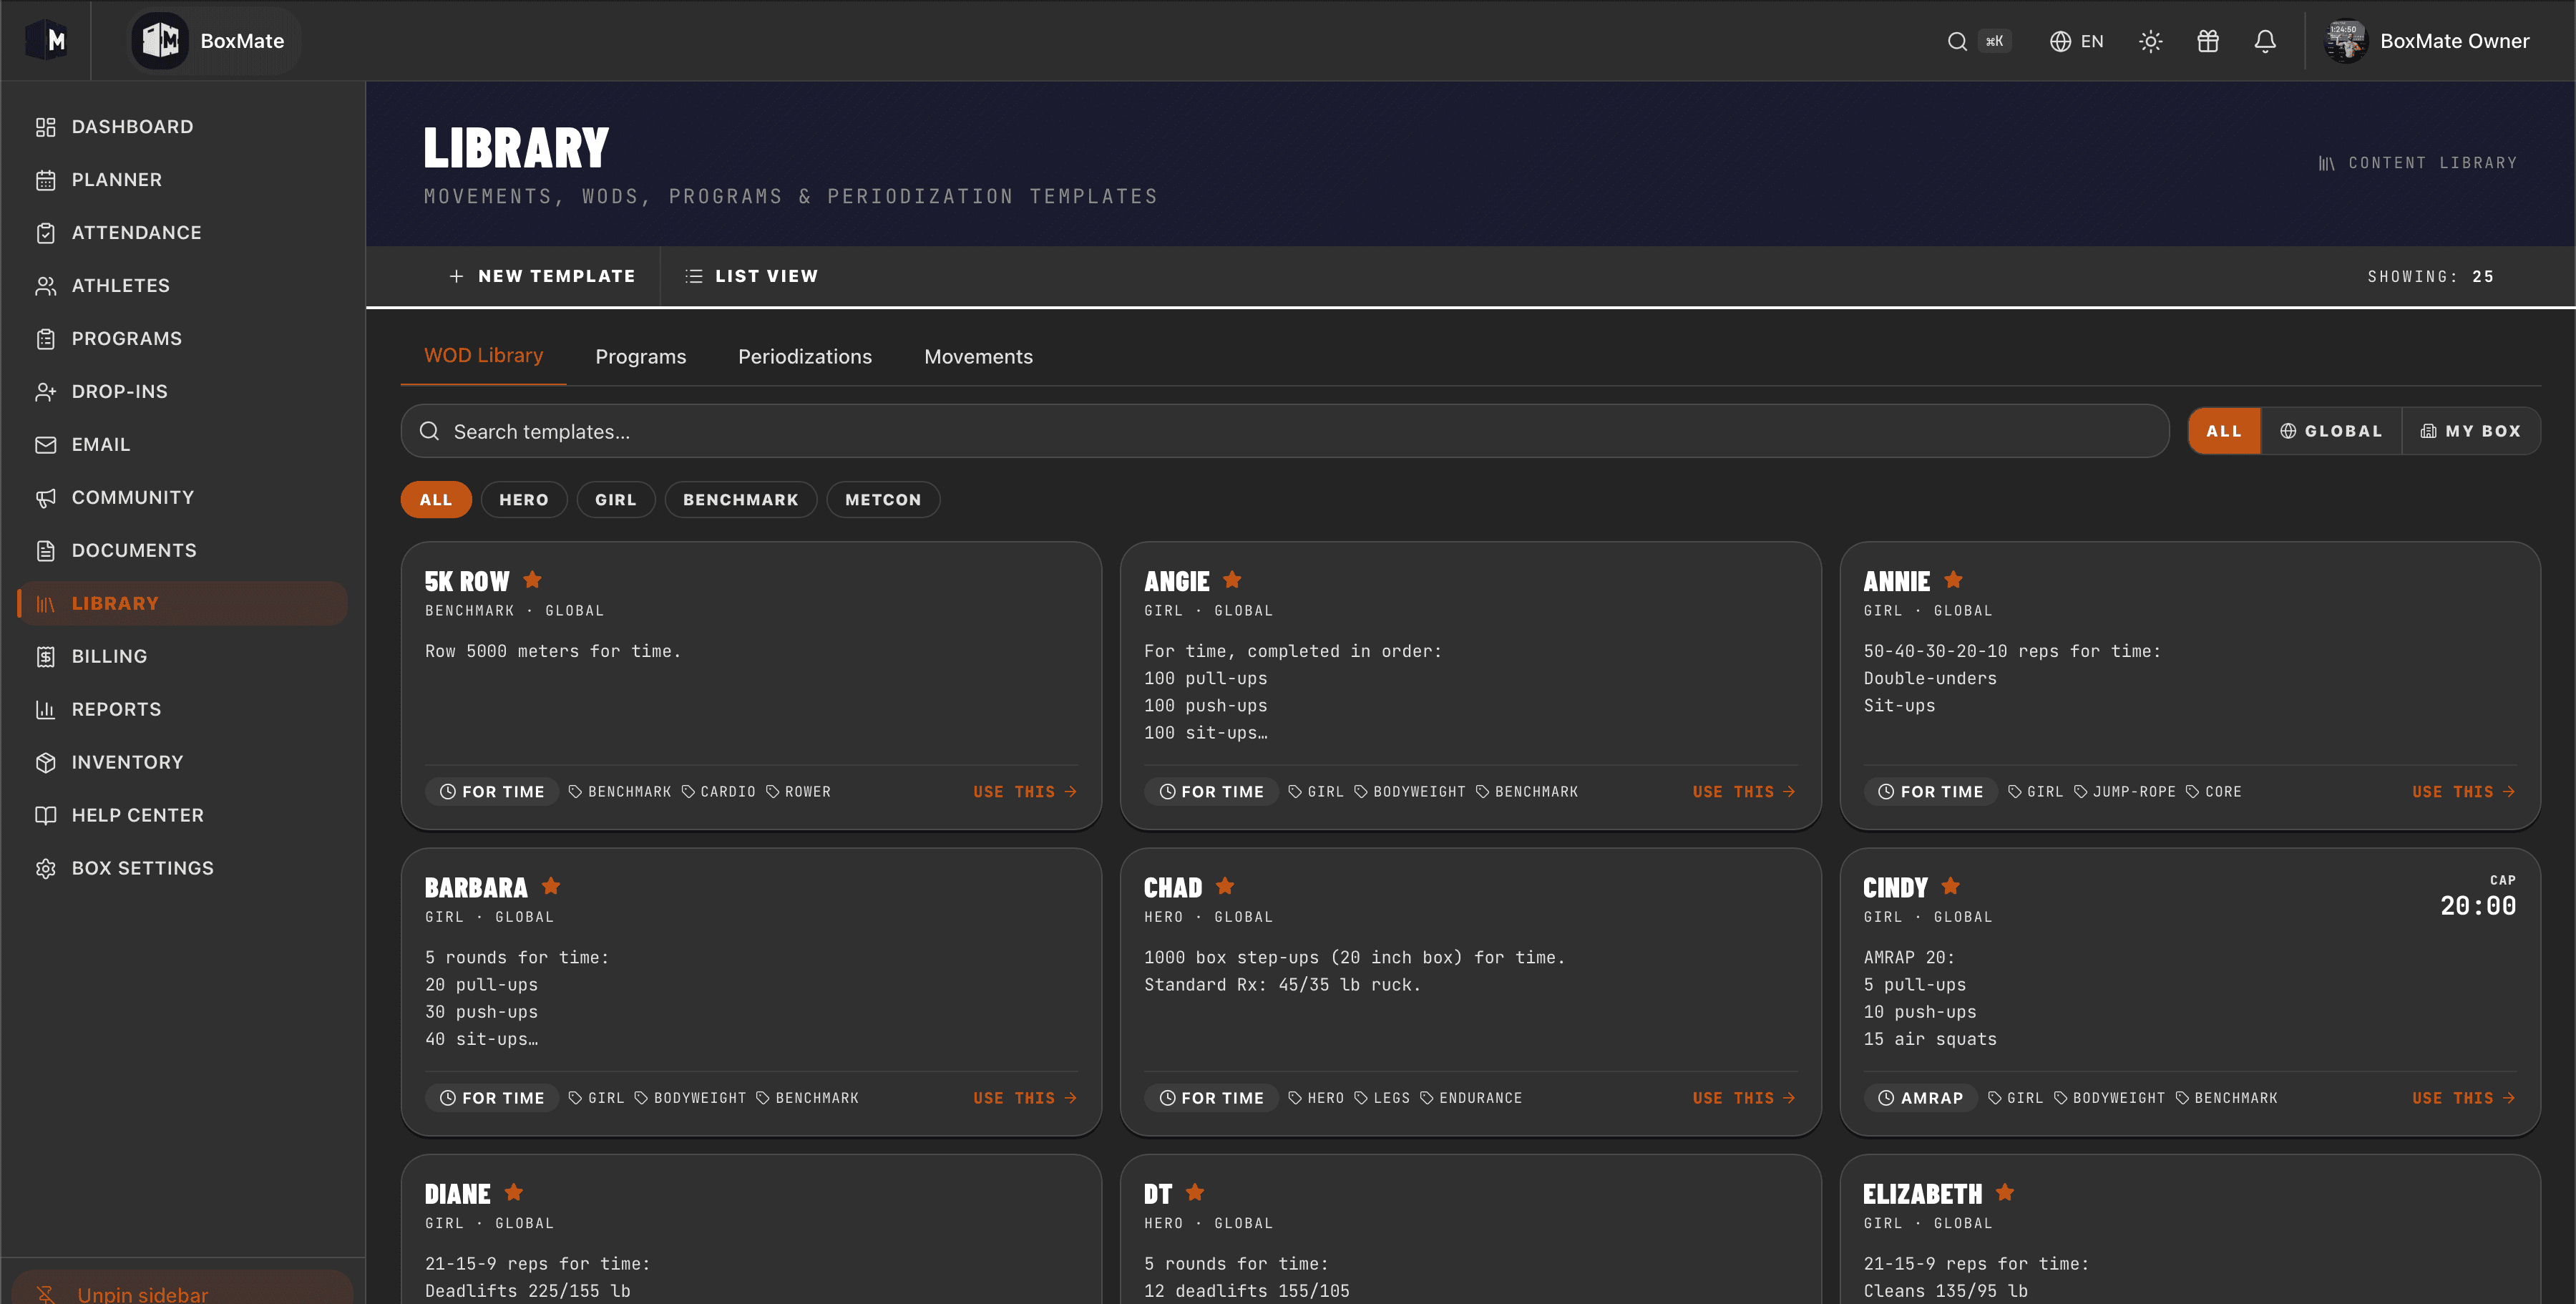Open the EN language selector

[x=2077, y=41]
